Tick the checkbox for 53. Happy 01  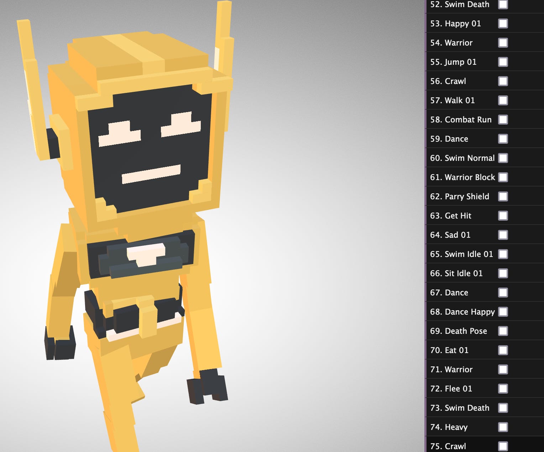click(x=503, y=23)
